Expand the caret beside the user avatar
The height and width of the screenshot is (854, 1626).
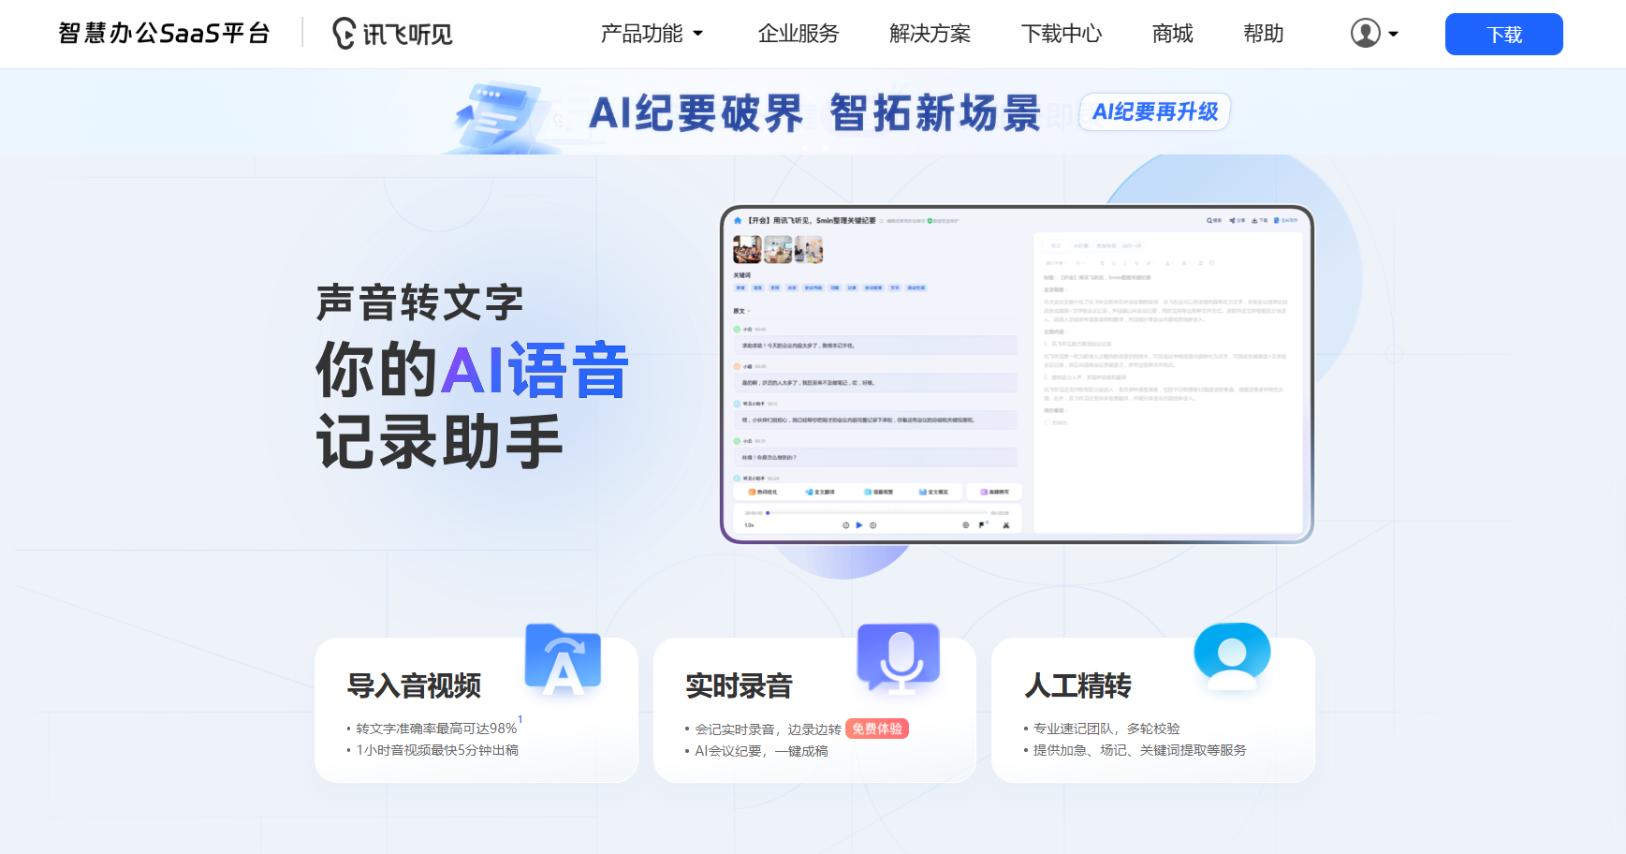1393,35
